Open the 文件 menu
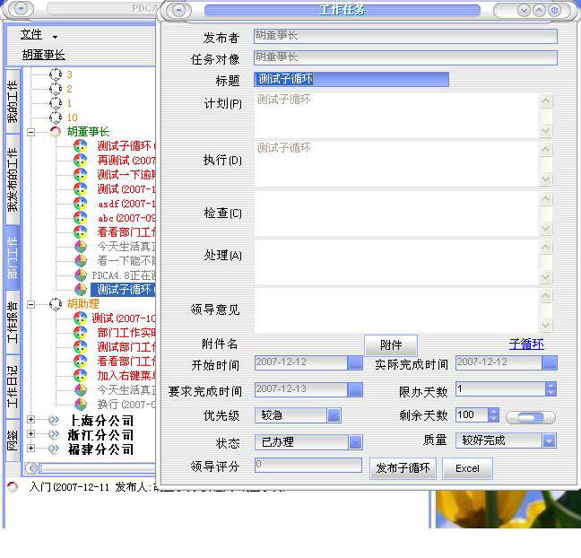The width and height of the screenshot is (581, 558). pyautogui.click(x=39, y=35)
